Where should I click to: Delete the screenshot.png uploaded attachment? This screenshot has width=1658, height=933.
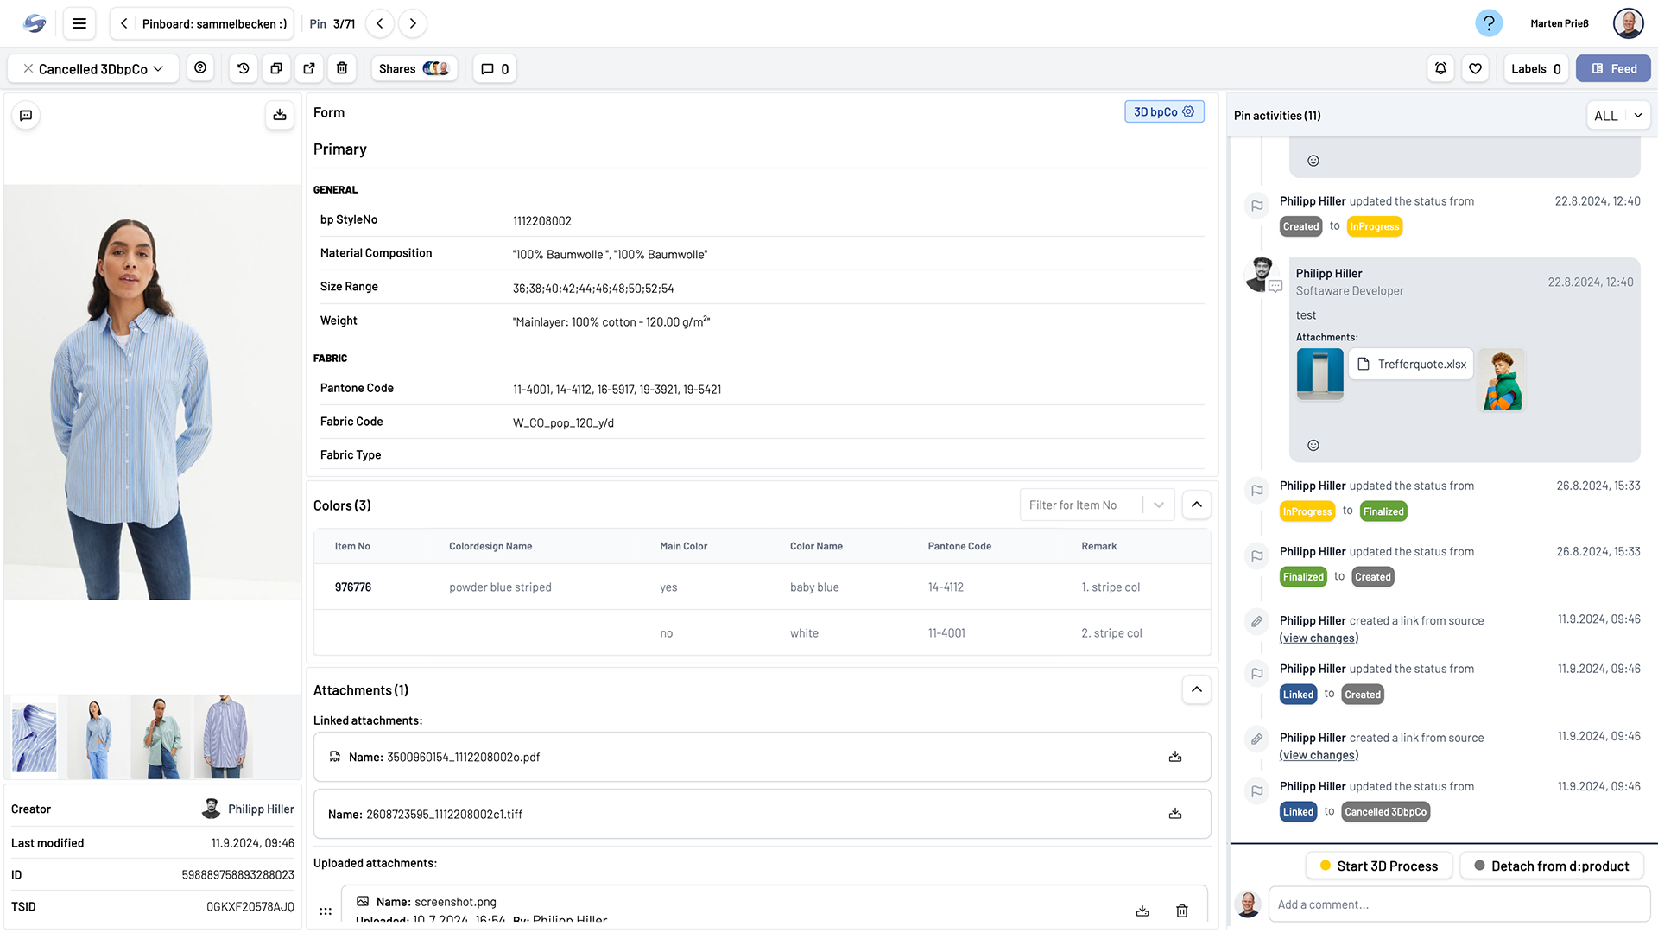[x=1181, y=911]
